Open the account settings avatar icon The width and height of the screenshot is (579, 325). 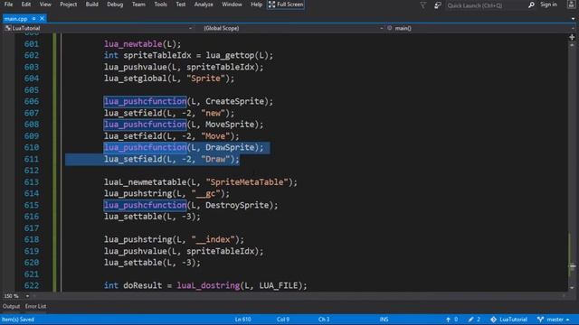pyautogui.click(x=571, y=5)
